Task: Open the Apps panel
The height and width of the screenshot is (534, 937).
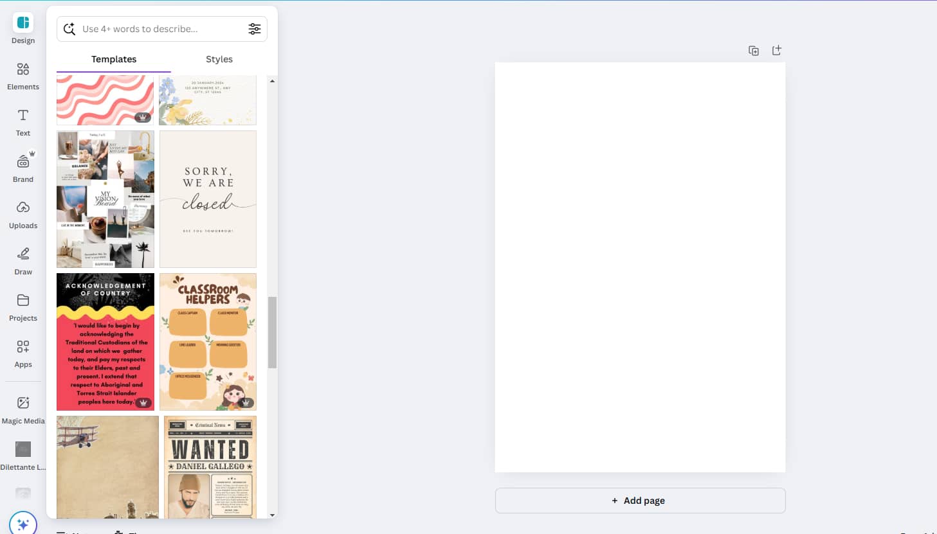Action: click(x=23, y=353)
